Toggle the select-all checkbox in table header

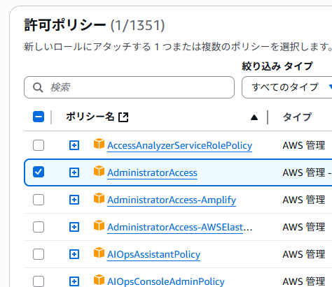pyautogui.click(x=39, y=117)
